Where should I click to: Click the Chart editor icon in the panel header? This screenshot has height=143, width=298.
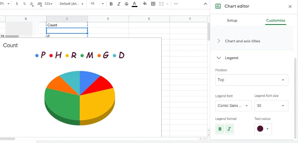tap(218, 6)
